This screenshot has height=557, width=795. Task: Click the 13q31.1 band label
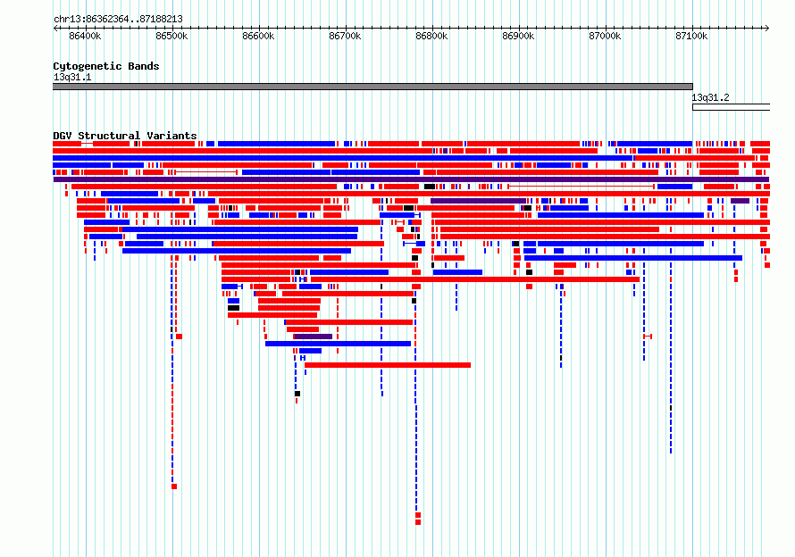(72, 77)
